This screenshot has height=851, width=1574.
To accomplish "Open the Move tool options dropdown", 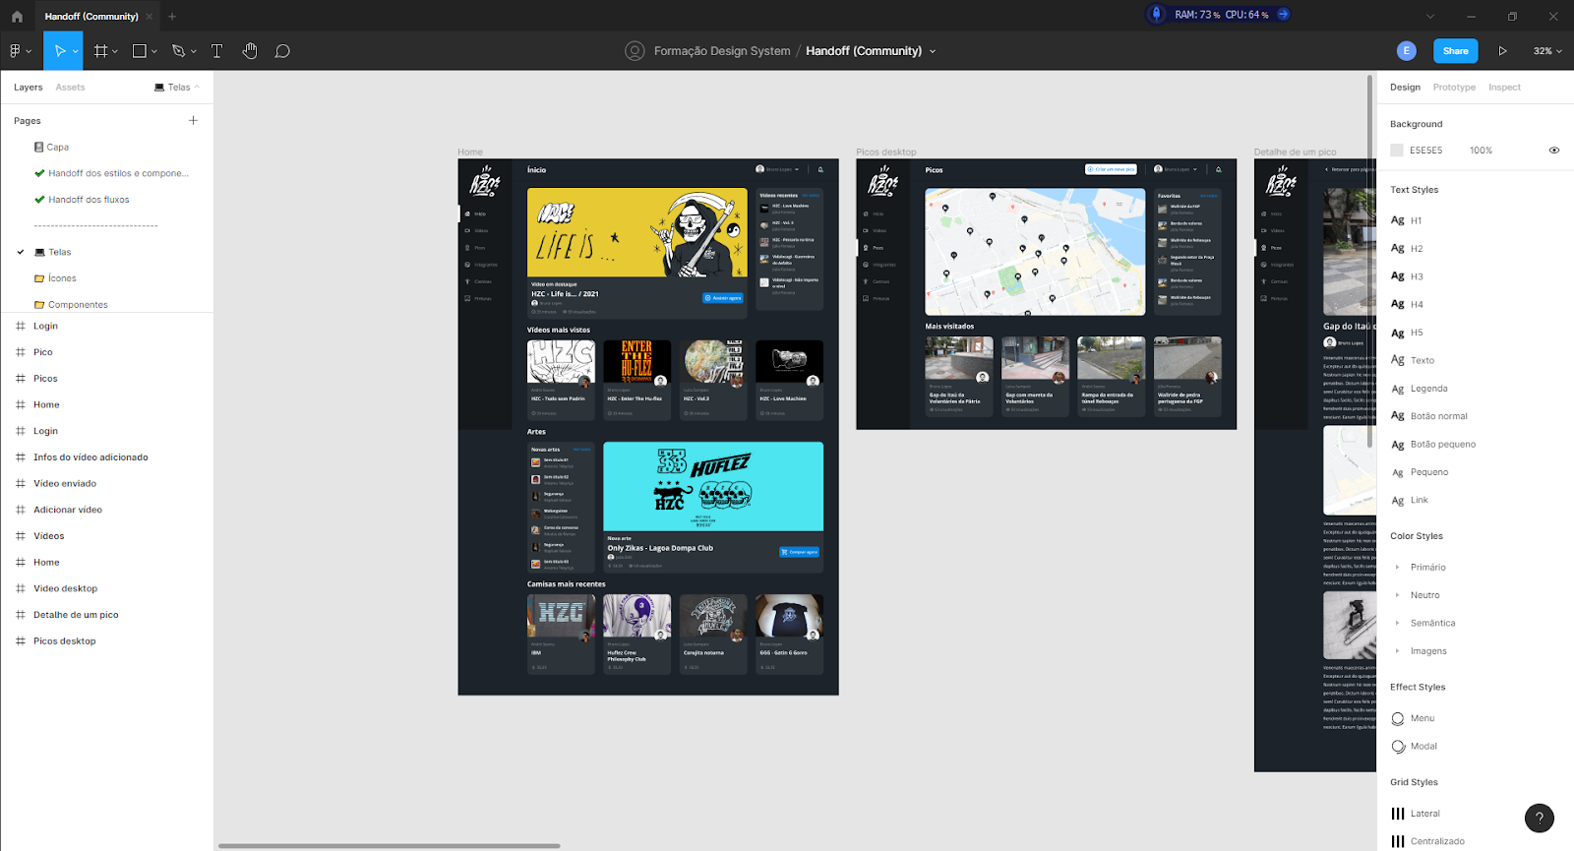I will click(x=76, y=51).
